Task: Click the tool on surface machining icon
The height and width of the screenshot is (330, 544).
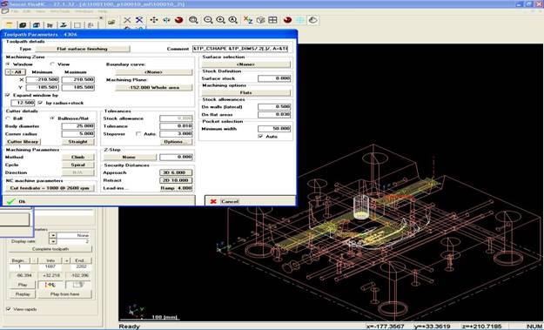Action: pyautogui.click(x=64, y=25)
